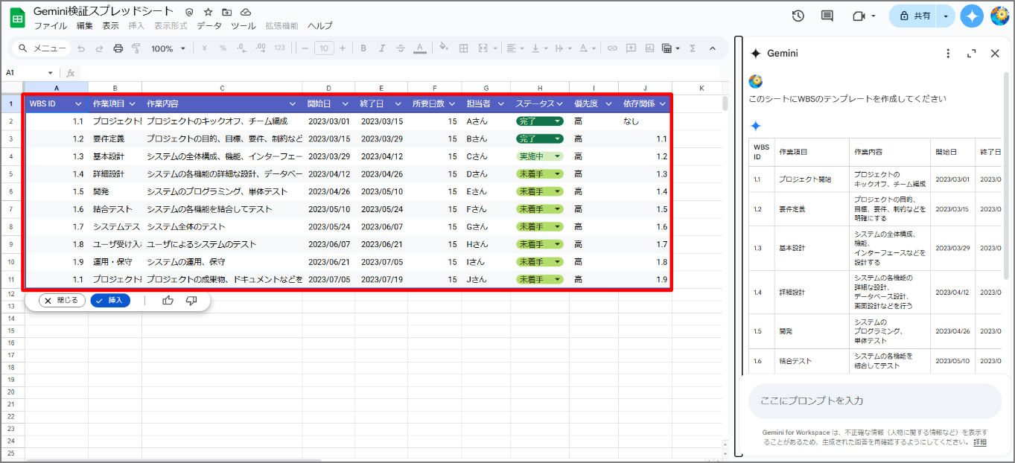The width and height of the screenshot is (1015, 463).
Task: Open the share options dropdown arrow
Action: click(x=946, y=16)
